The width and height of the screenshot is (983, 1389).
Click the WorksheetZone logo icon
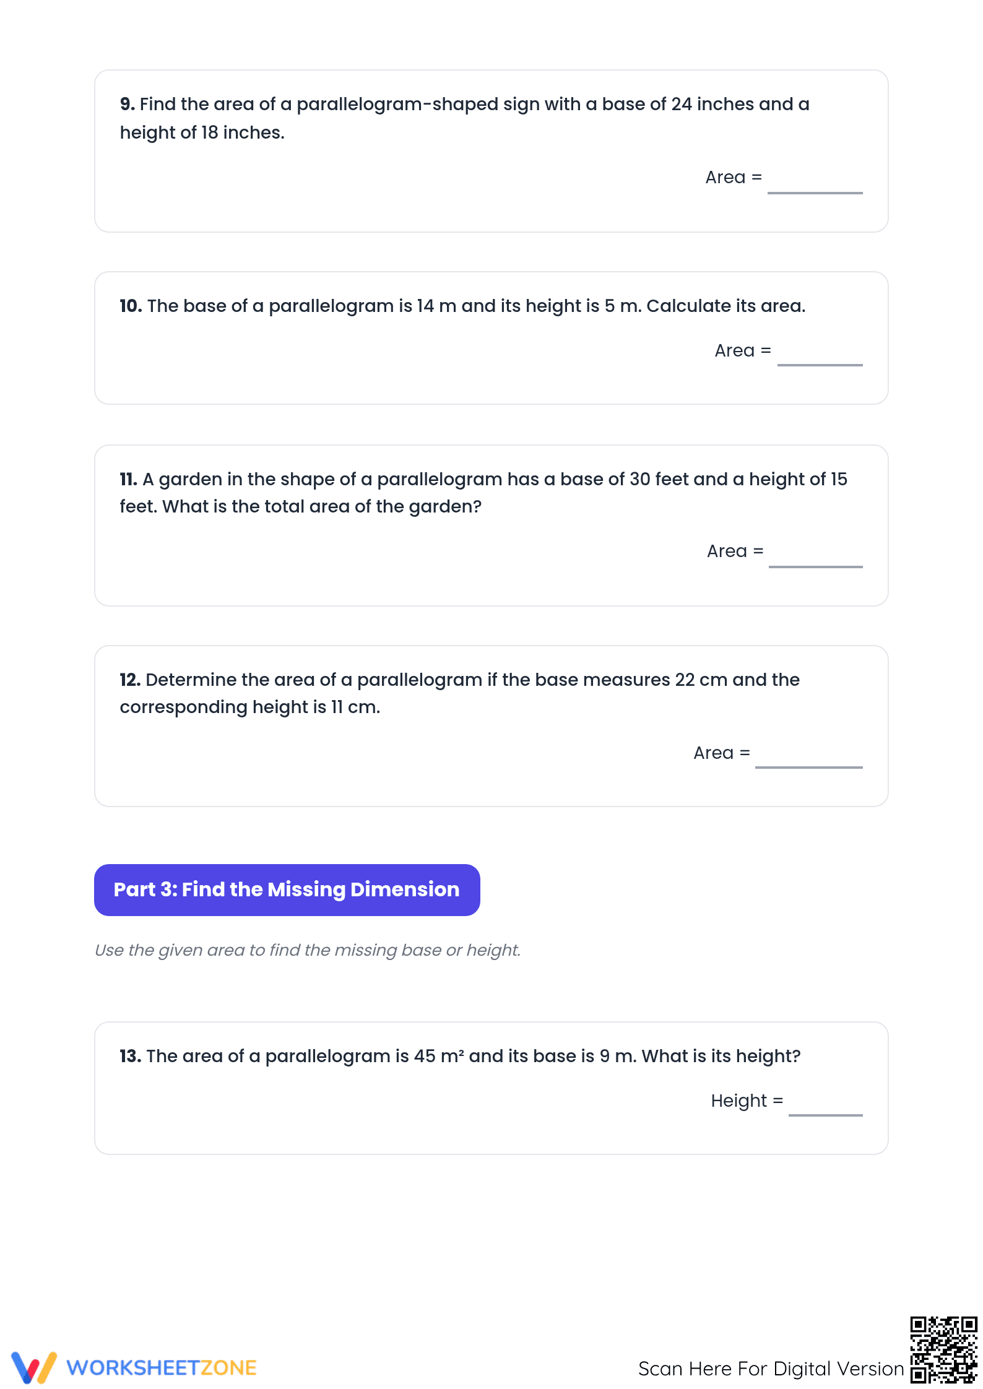pos(34,1368)
